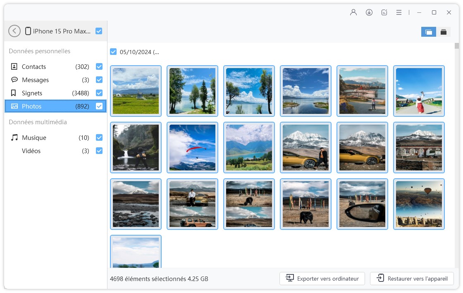Uncheck the Messages checkbox
The width and height of the screenshot is (463, 293).
[99, 80]
